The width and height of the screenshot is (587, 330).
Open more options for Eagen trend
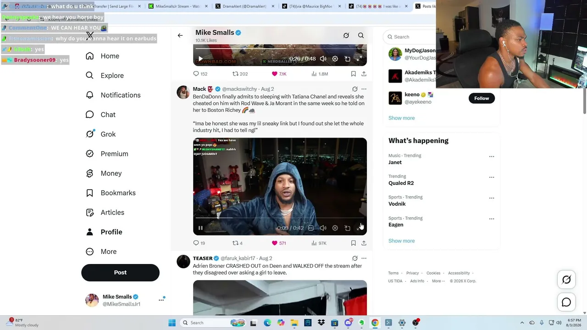(492, 219)
